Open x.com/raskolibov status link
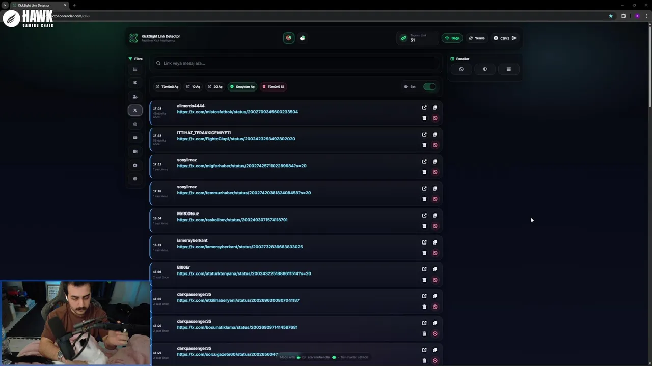The height and width of the screenshot is (366, 652). (x=232, y=220)
